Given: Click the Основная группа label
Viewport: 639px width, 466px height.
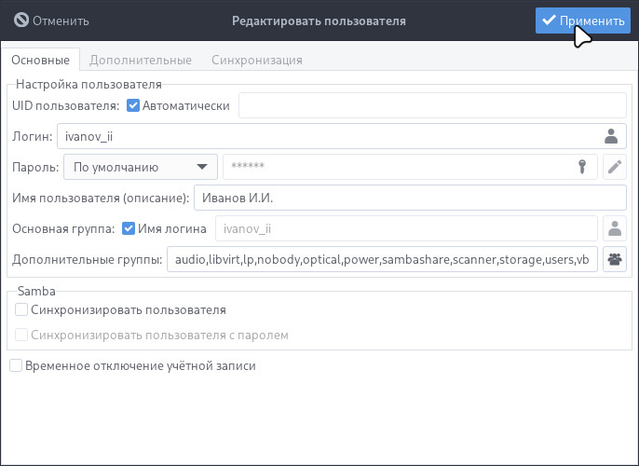Looking at the screenshot, I should click(63, 228).
